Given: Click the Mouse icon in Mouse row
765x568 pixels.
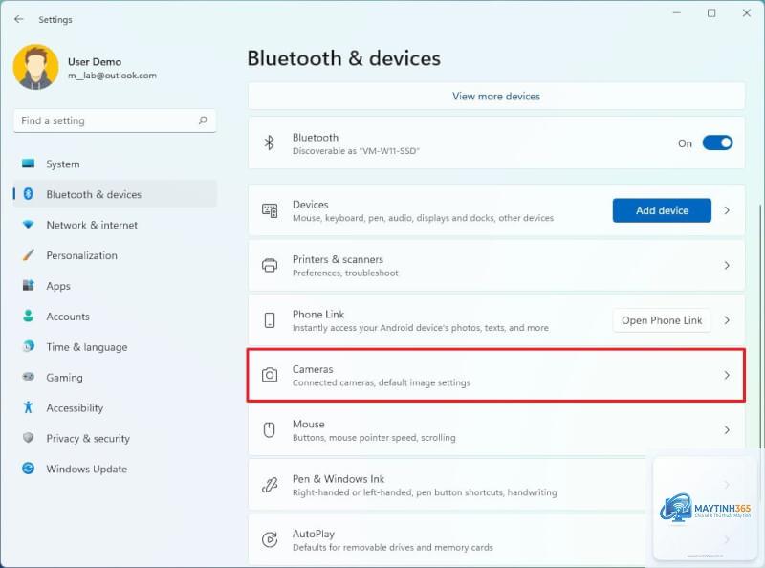Looking at the screenshot, I should click(270, 430).
